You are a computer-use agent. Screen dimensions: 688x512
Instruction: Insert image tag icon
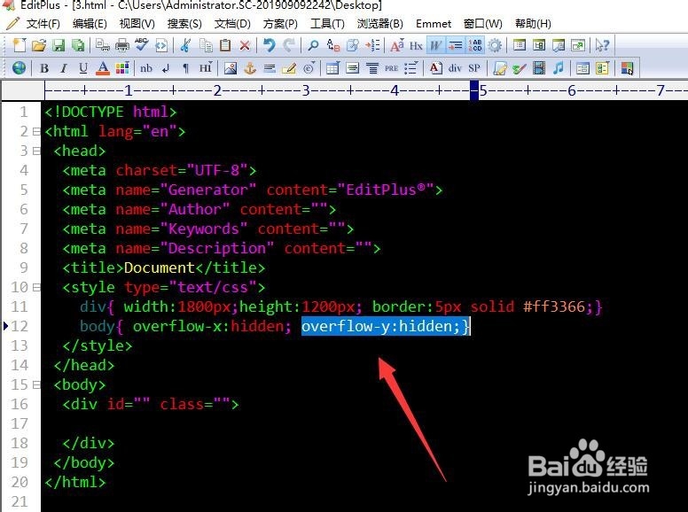(x=231, y=68)
